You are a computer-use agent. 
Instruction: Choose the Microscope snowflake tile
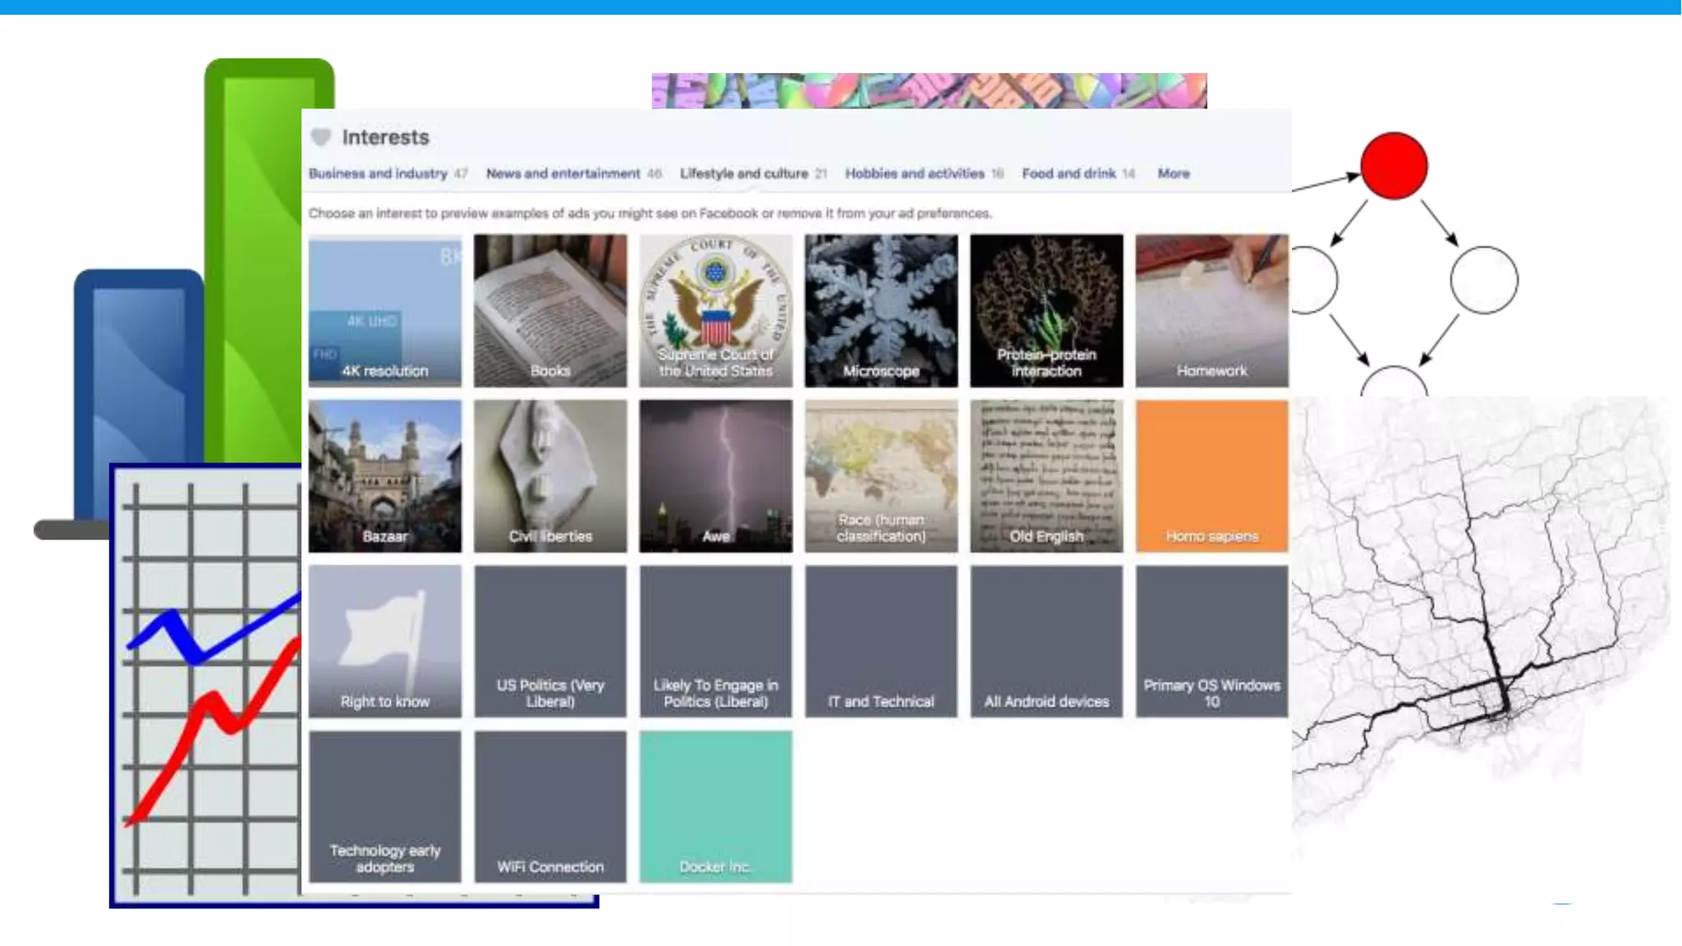(880, 310)
